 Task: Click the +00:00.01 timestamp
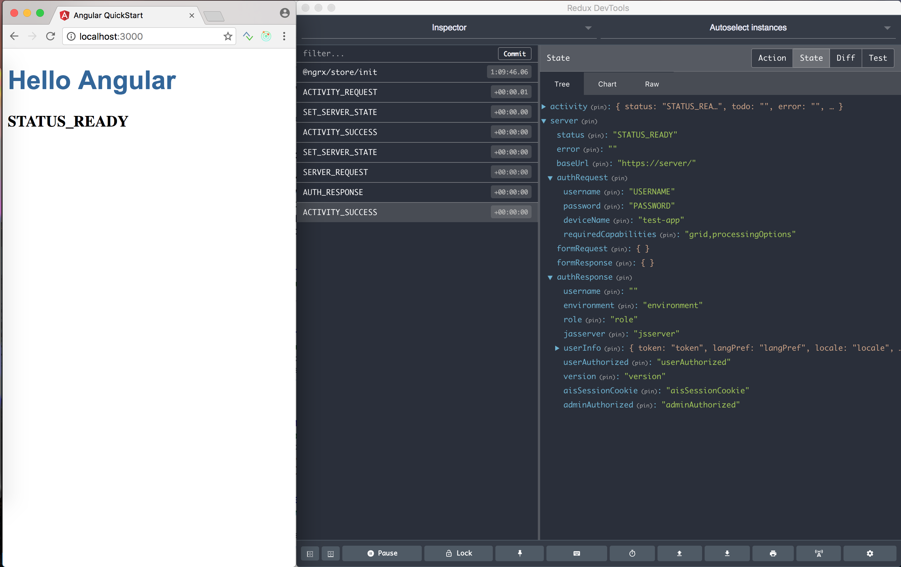pyautogui.click(x=511, y=92)
